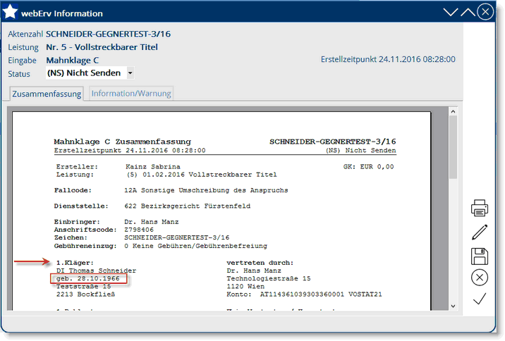Click GK: EUR 0,00 text
505x341 pixels.
pyautogui.click(x=368, y=167)
